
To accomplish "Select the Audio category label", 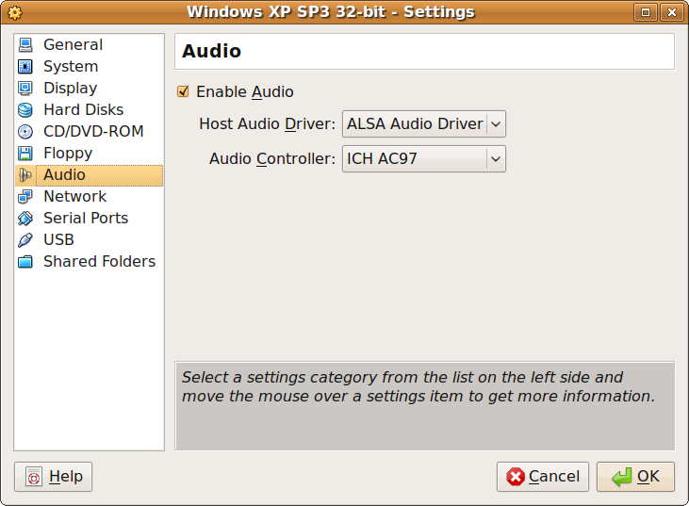I will [64, 175].
